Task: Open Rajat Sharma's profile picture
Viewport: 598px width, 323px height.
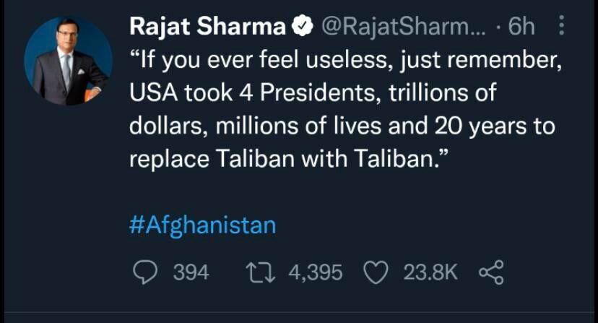Action: pyautogui.click(x=69, y=61)
